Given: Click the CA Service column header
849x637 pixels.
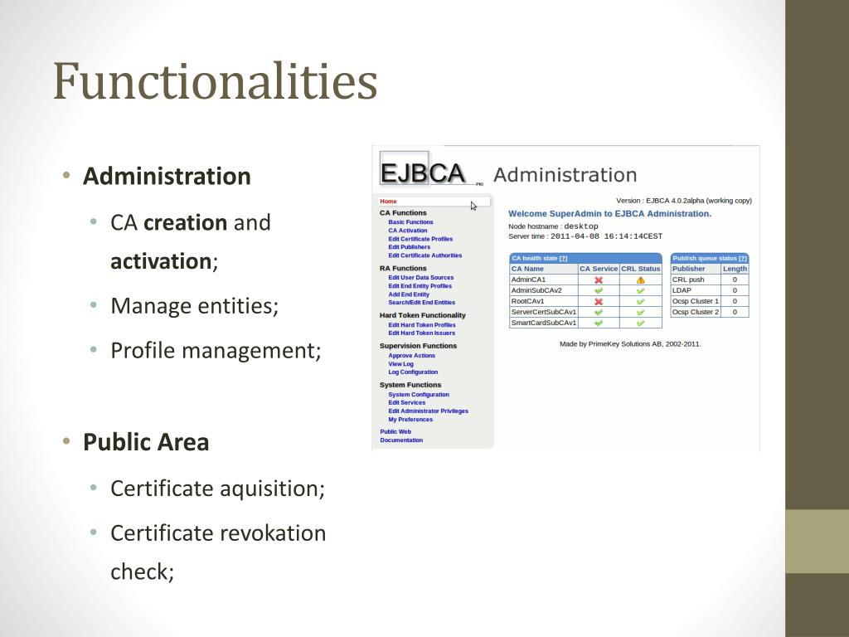Looking at the screenshot, I should click(599, 269).
